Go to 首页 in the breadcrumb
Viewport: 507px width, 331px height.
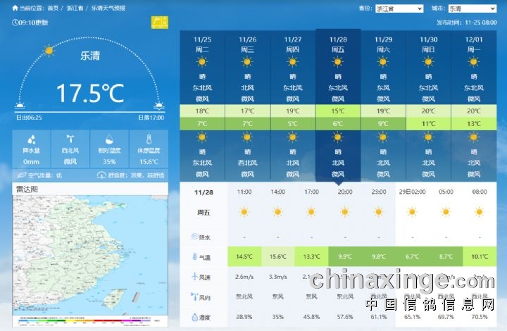[x=54, y=8]
